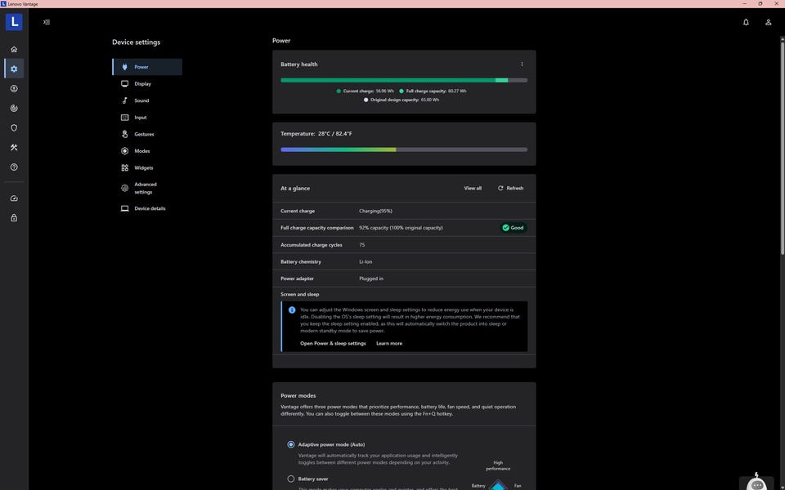
Task: Open the Advanced settings section
Action: (x=147, y=188)
